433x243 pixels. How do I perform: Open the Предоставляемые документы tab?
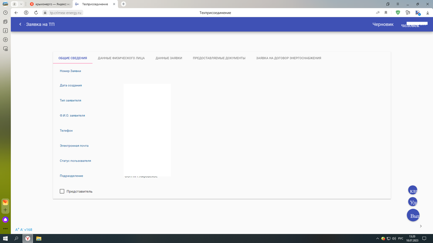coord(219,58)
